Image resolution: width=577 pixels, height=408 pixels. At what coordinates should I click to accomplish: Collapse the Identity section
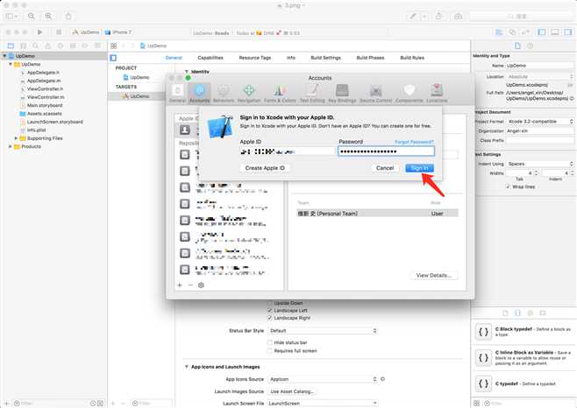[x=187, y=71]
